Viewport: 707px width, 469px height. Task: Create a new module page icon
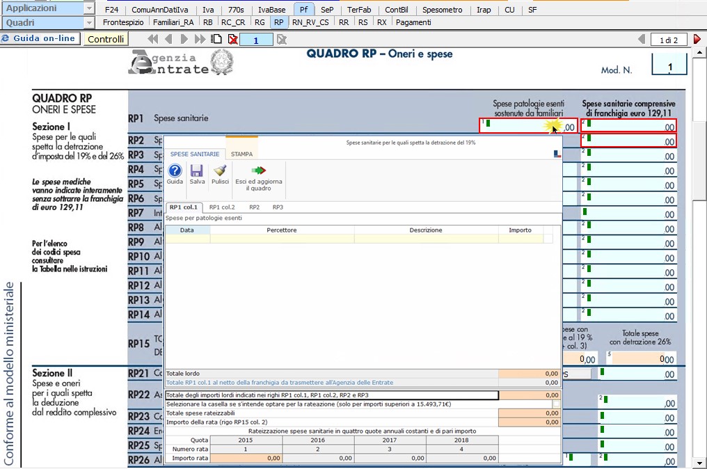(217, 39)
